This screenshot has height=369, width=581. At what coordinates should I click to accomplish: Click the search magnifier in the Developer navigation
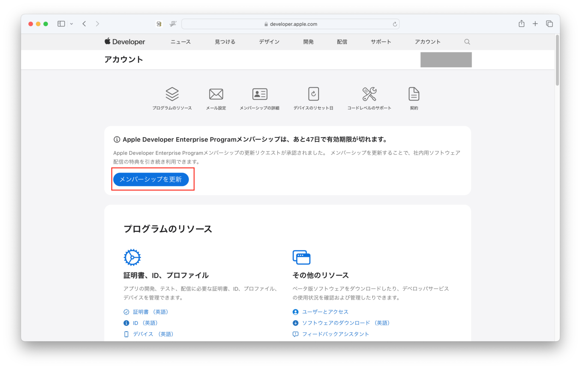[x=467, y=42]
